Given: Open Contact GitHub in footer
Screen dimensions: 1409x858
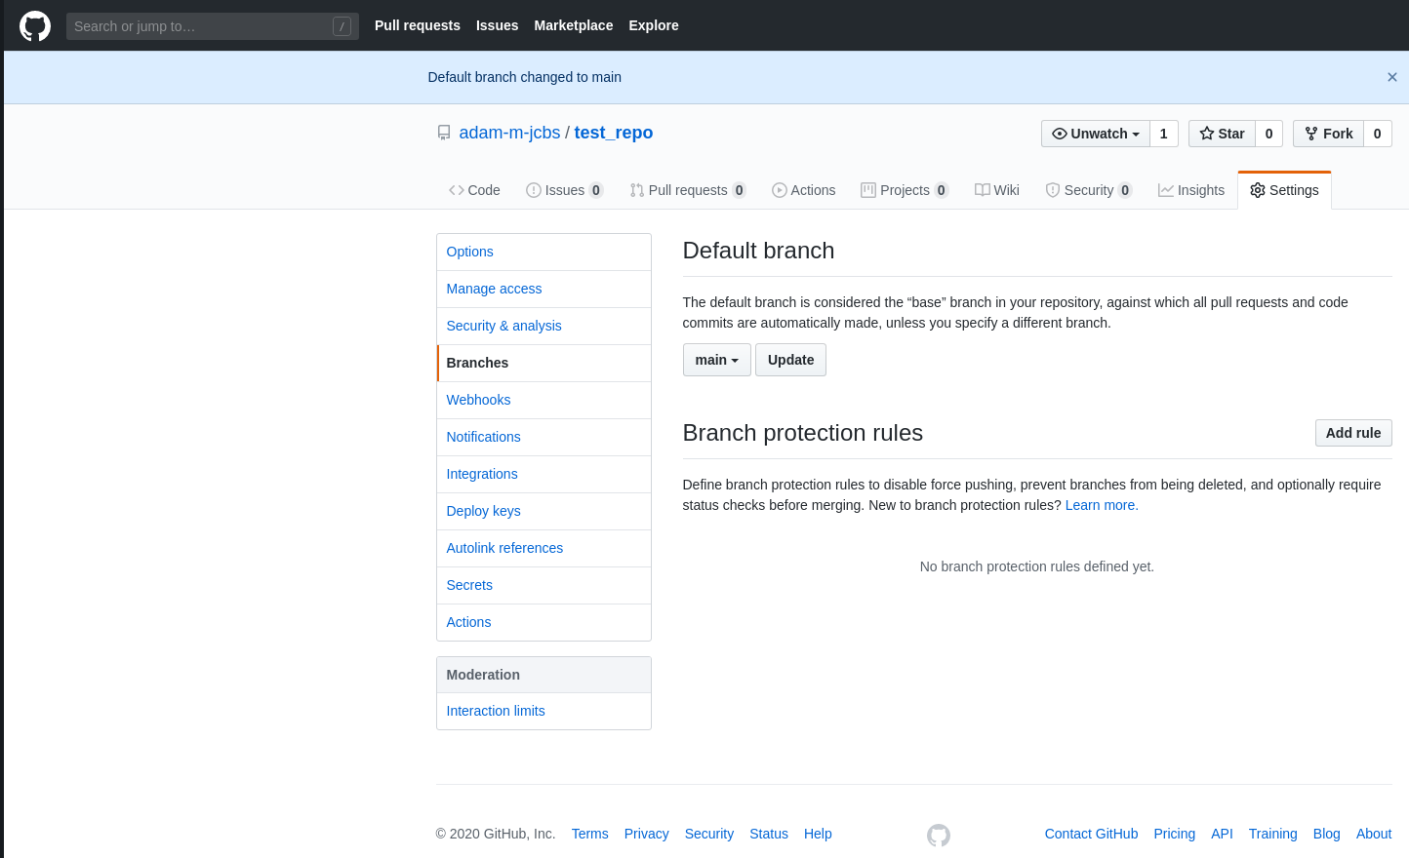Looking at the screenshot, I should (x=1091, y=834).
